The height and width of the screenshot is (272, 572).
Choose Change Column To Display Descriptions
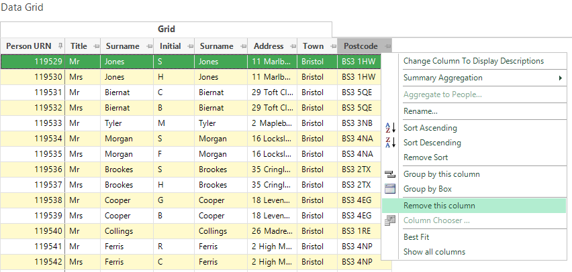point(473,61)
